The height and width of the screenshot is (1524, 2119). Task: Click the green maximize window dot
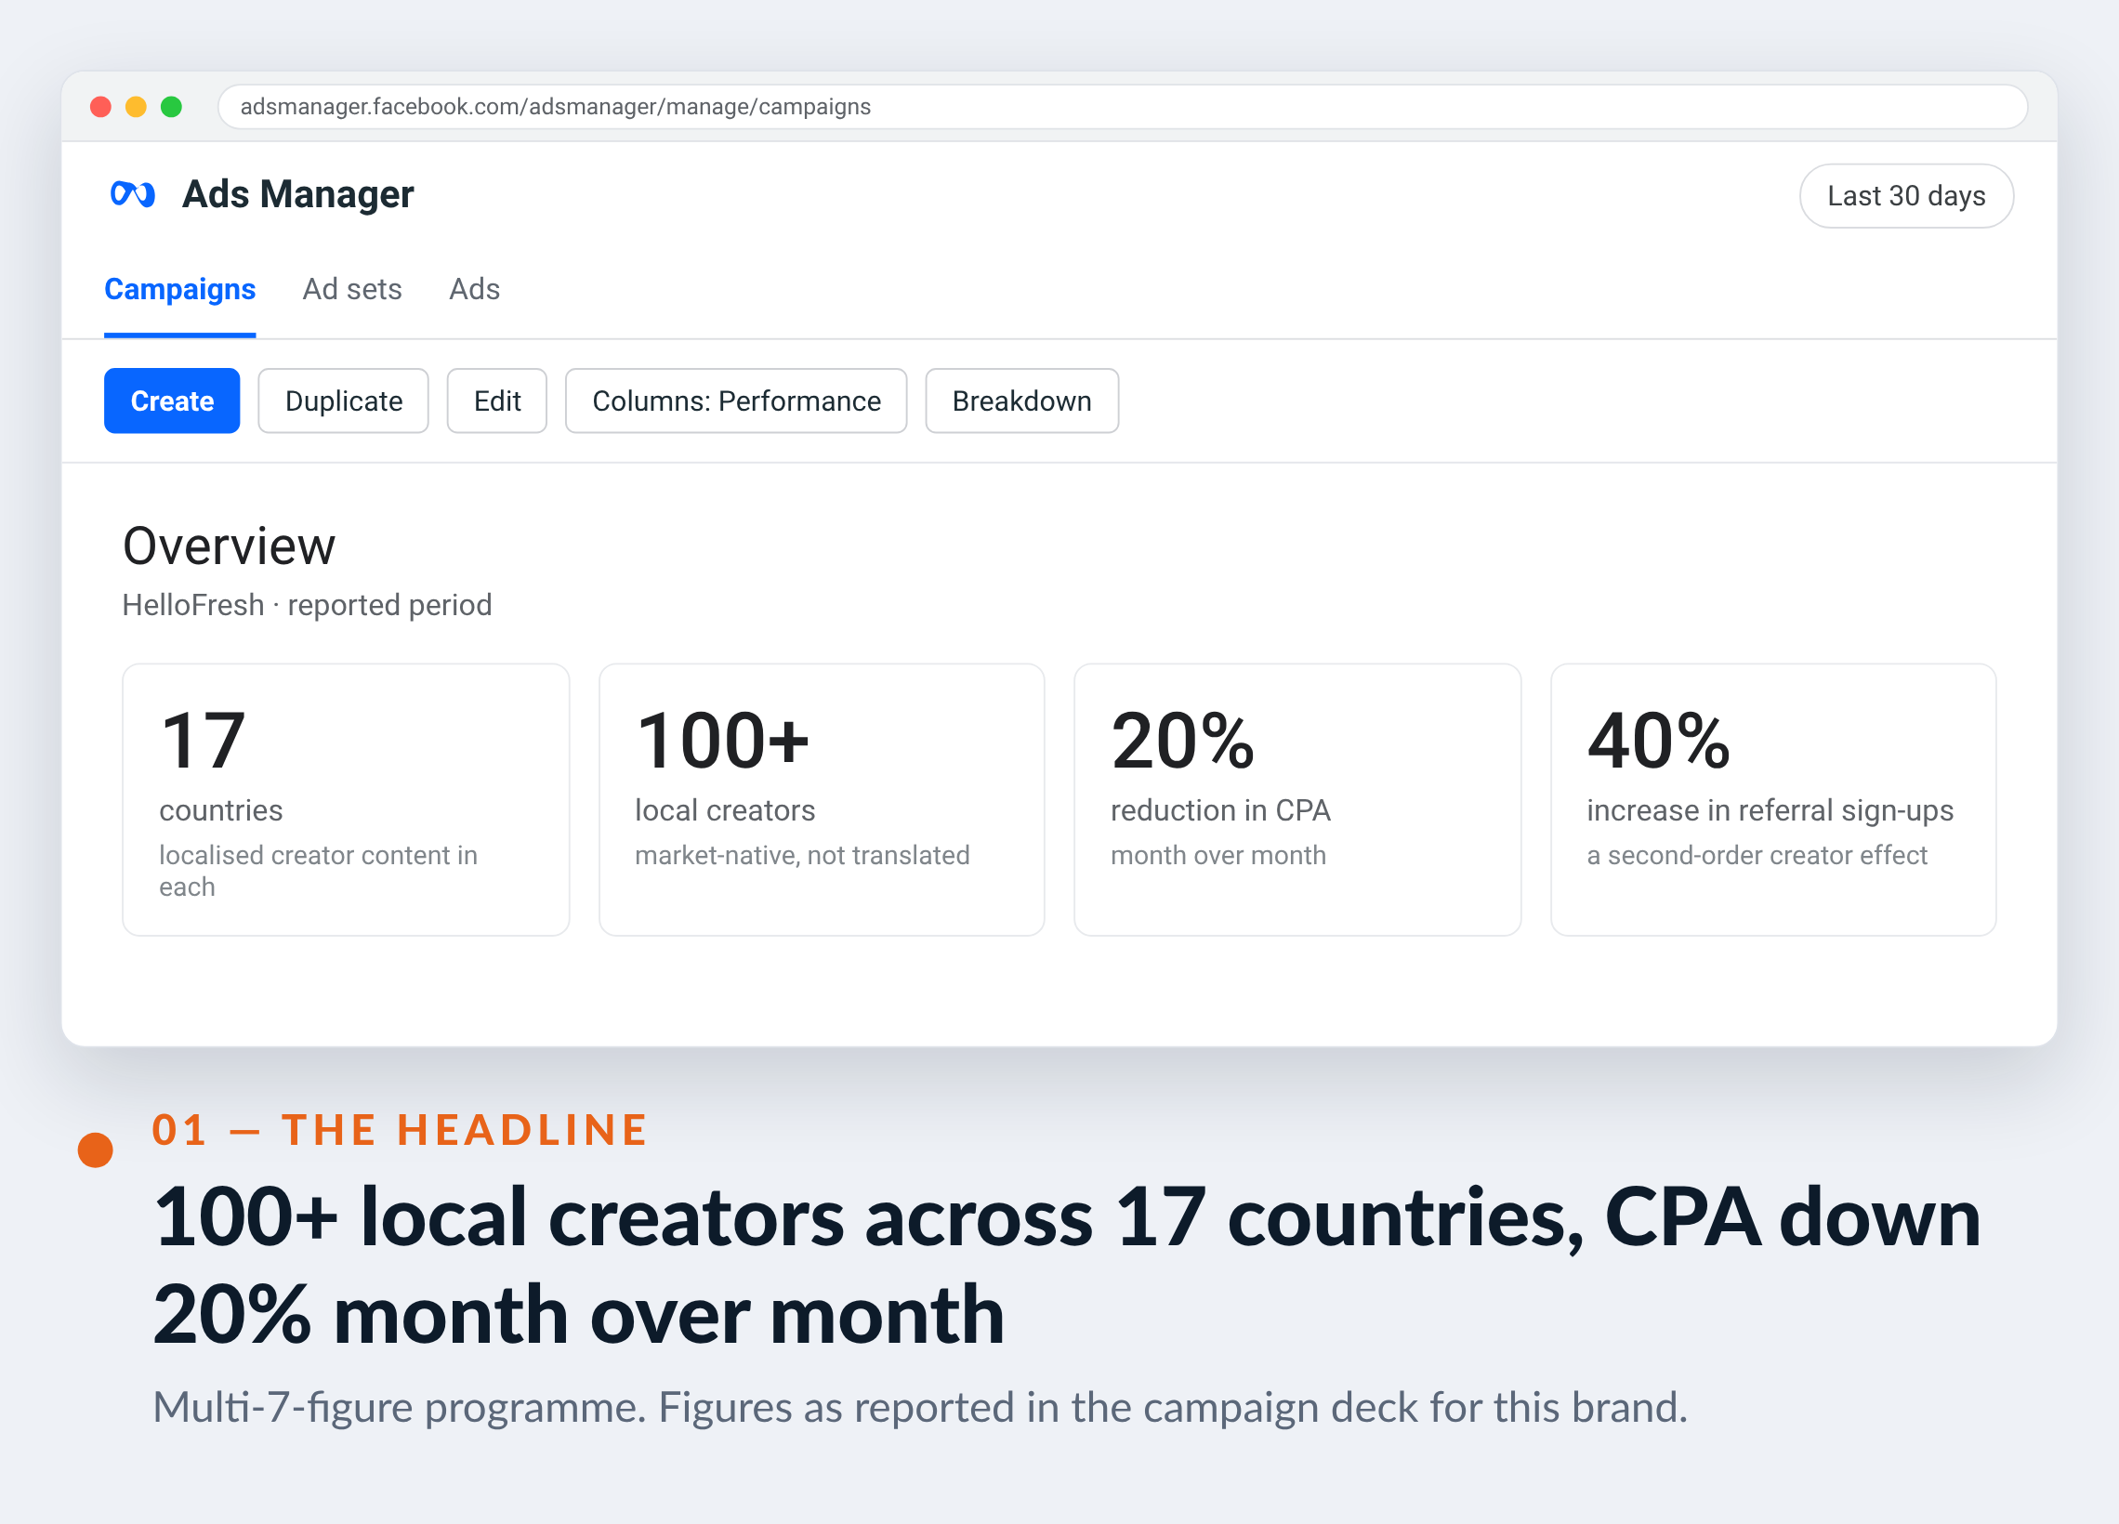coord(171,107)
